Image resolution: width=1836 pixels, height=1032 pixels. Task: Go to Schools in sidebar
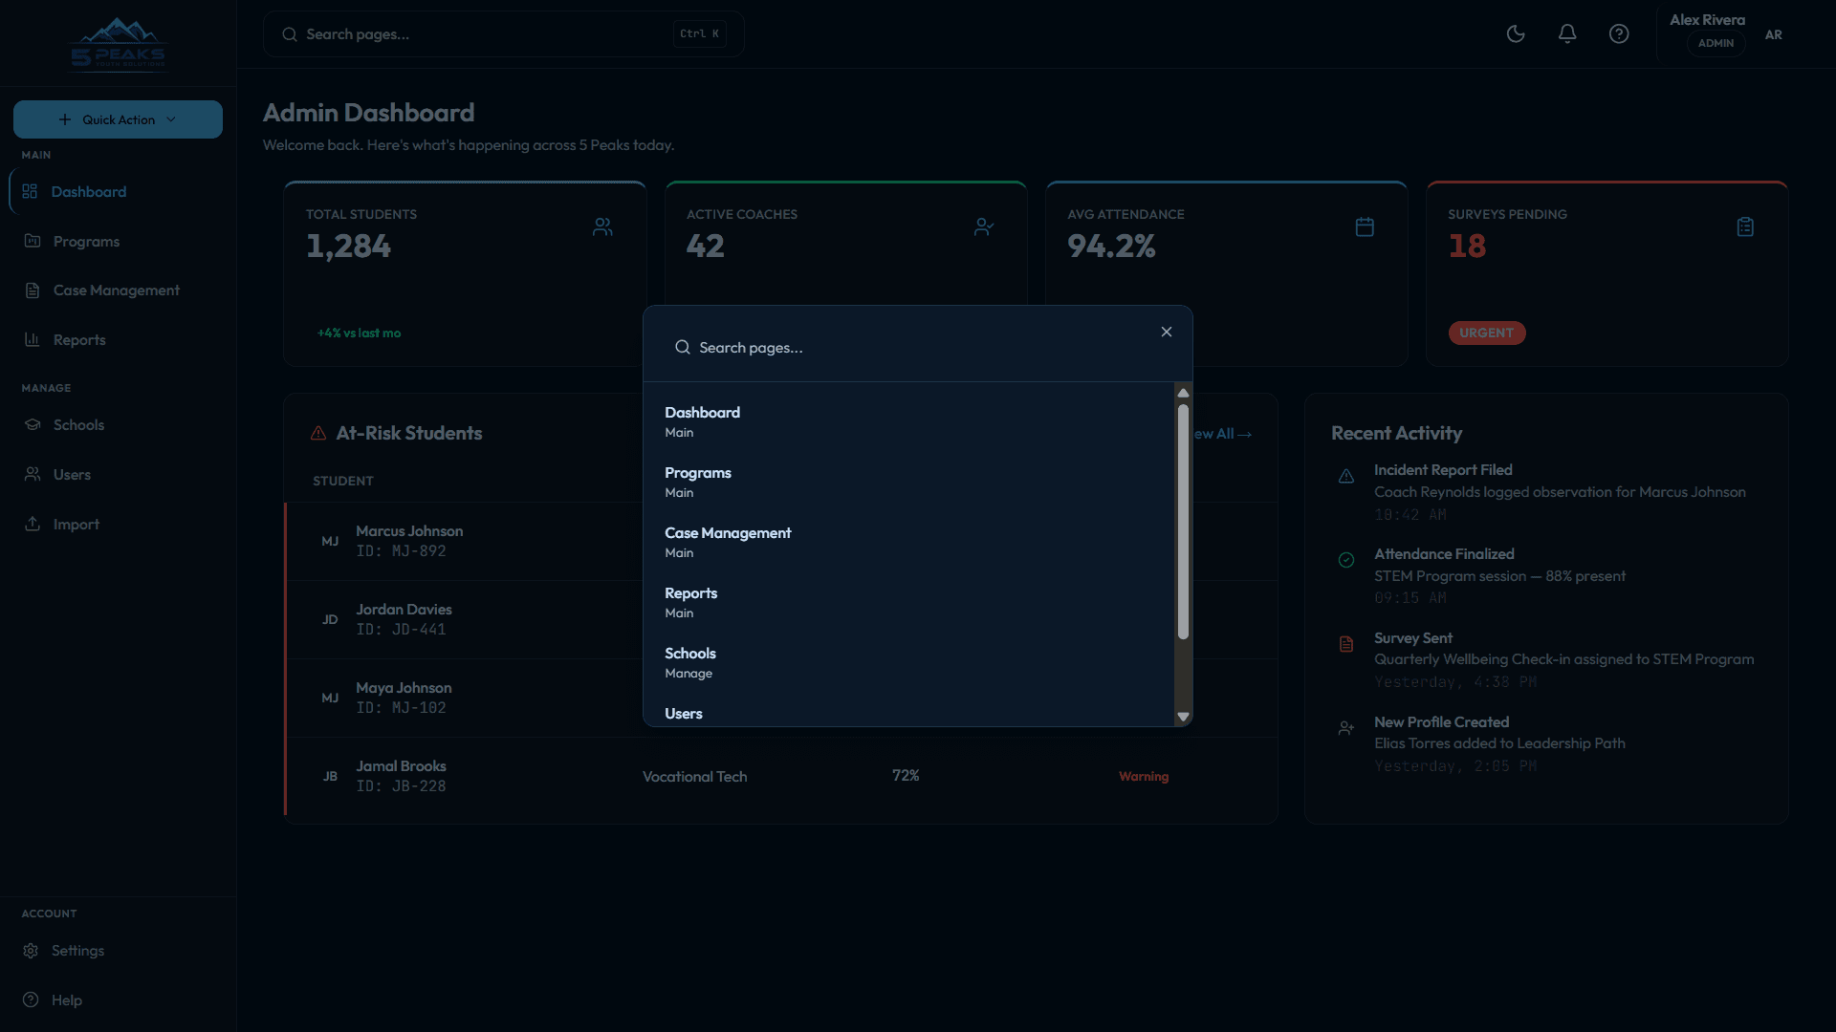119,425
